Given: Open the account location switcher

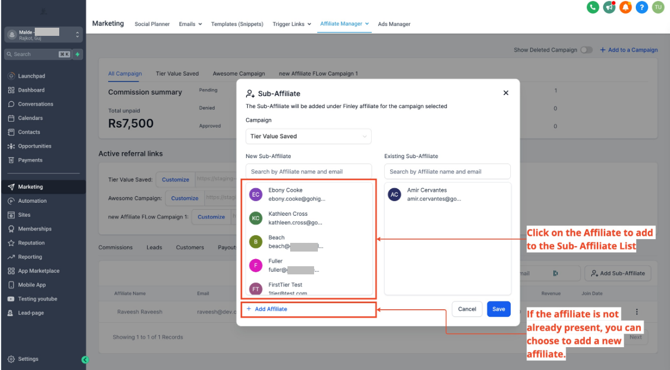Looking at the screenshot, I should click(43, 35).
